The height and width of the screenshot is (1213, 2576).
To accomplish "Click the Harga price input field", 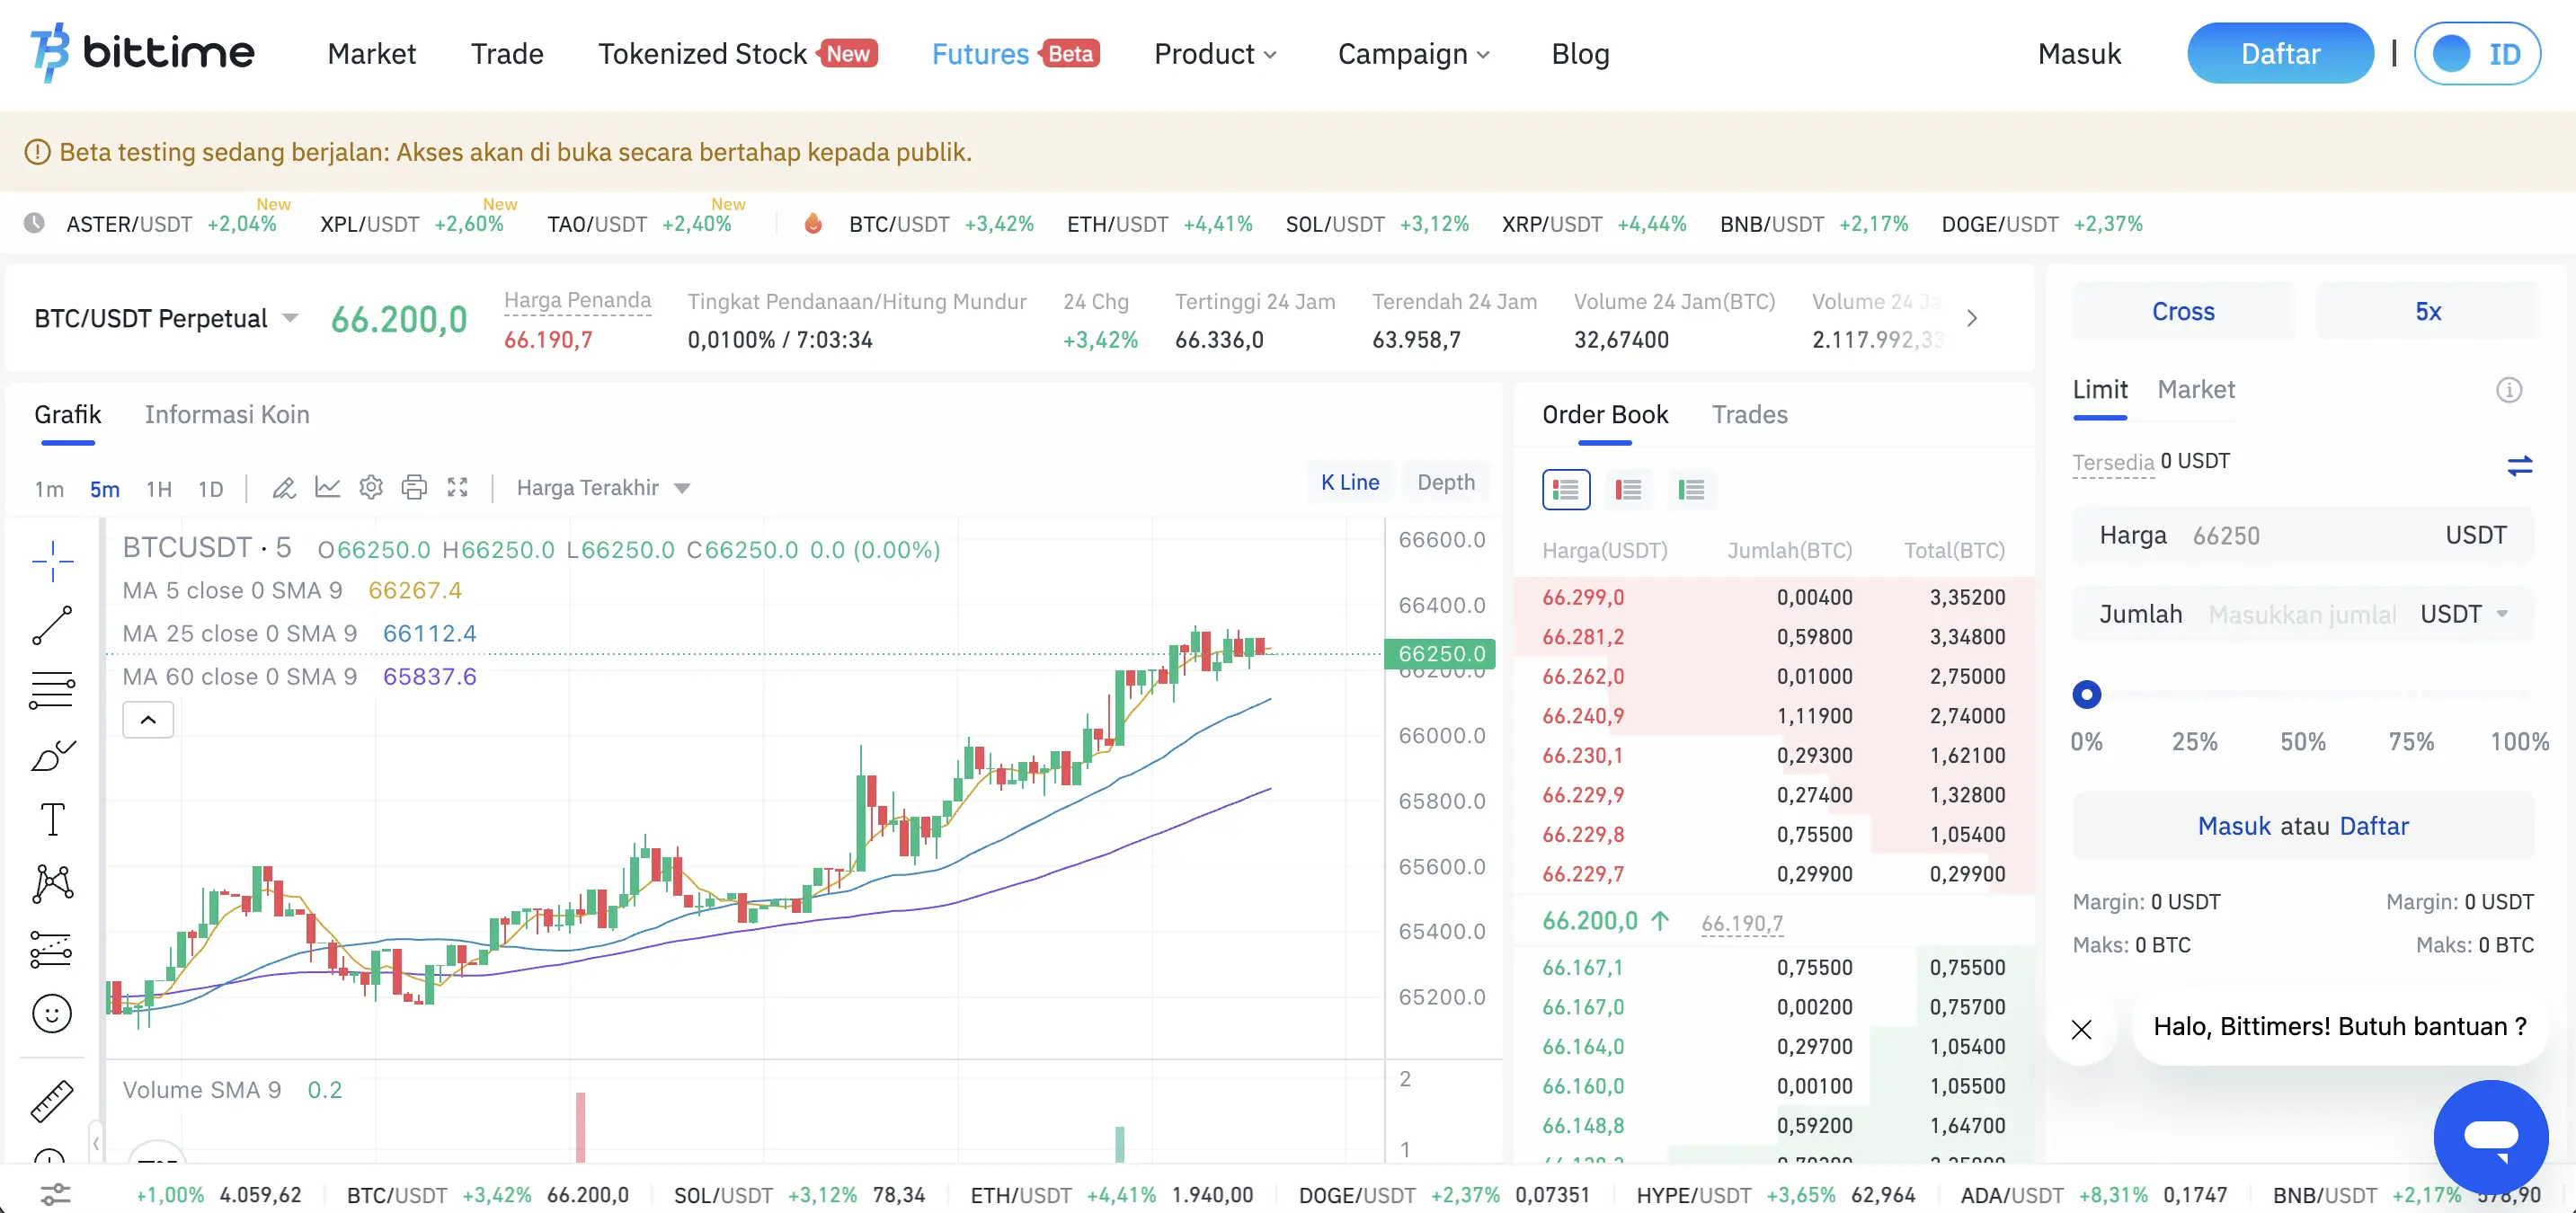I will 2303,535.
